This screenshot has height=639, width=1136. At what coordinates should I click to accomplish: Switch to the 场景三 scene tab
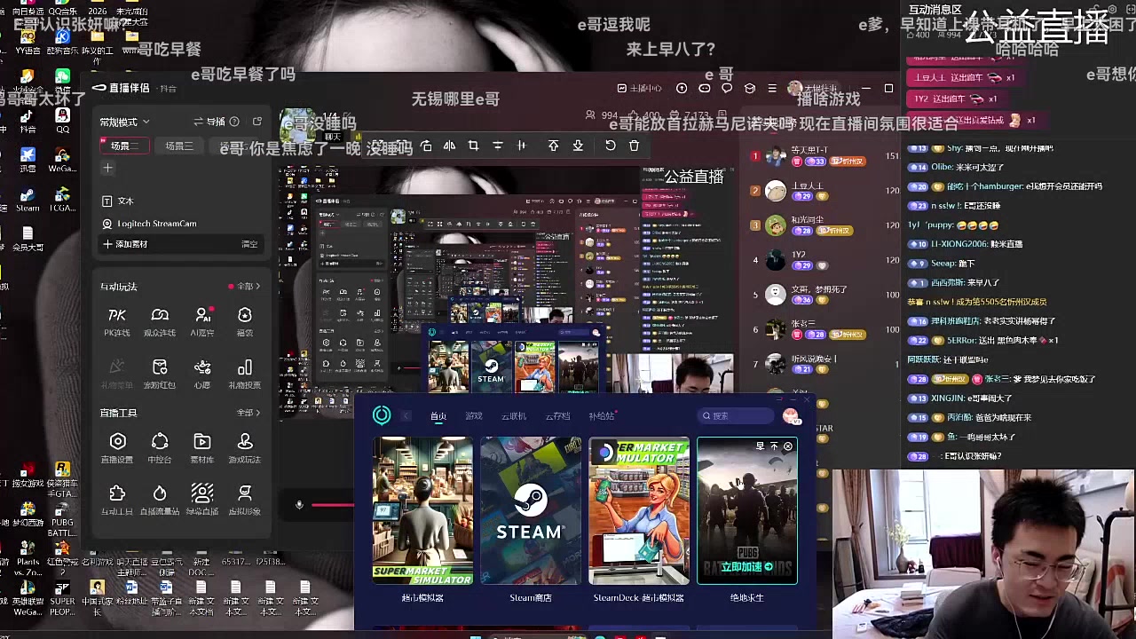pos(178,146)
